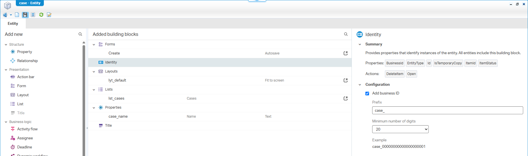Select the Entity tab
The width and height of the screenshot is (528, 156).
[x=13, y=24]
